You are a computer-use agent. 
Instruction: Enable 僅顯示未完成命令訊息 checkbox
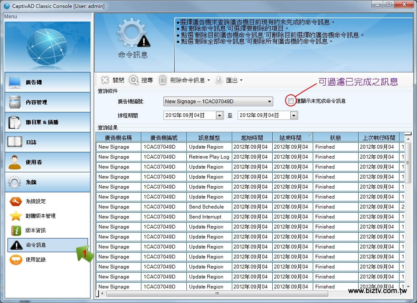pos(291,101)
